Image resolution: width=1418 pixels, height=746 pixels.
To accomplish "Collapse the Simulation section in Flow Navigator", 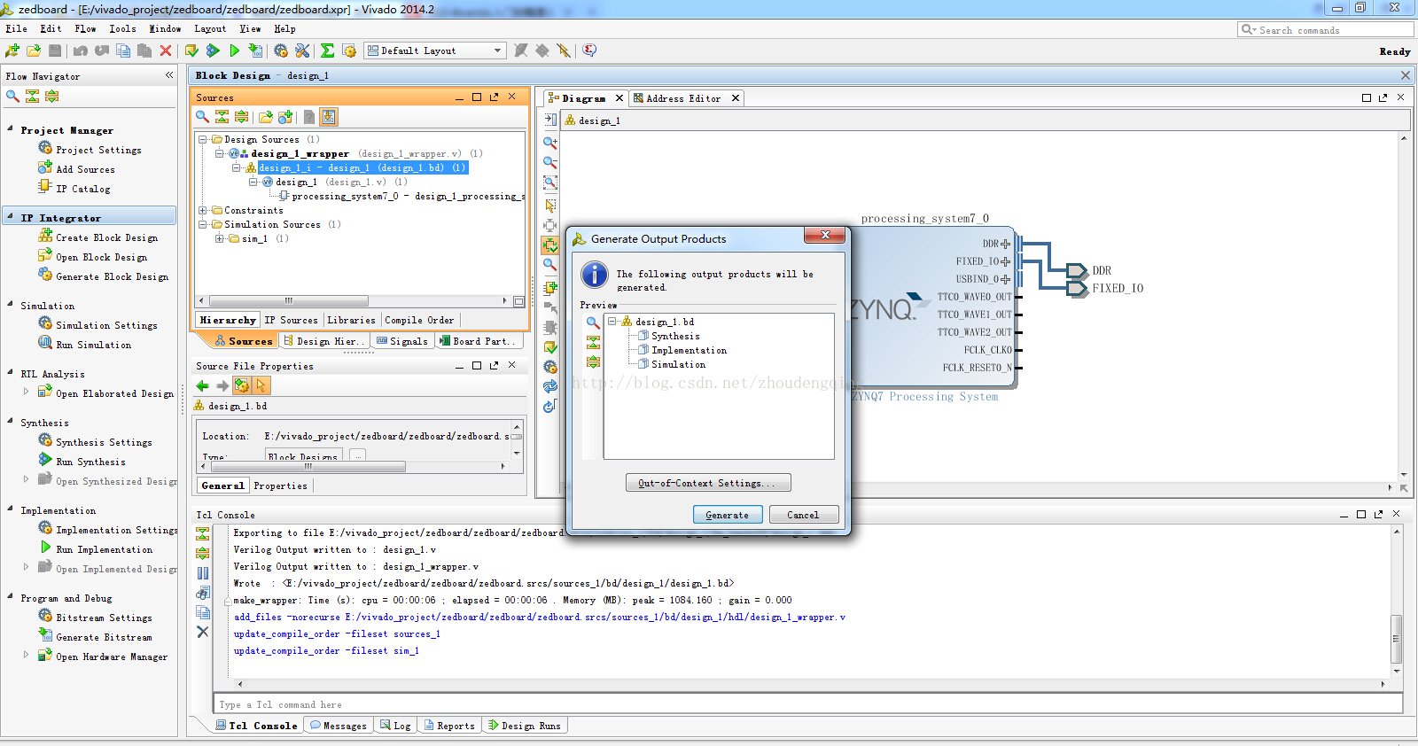I will coord(11,304).
